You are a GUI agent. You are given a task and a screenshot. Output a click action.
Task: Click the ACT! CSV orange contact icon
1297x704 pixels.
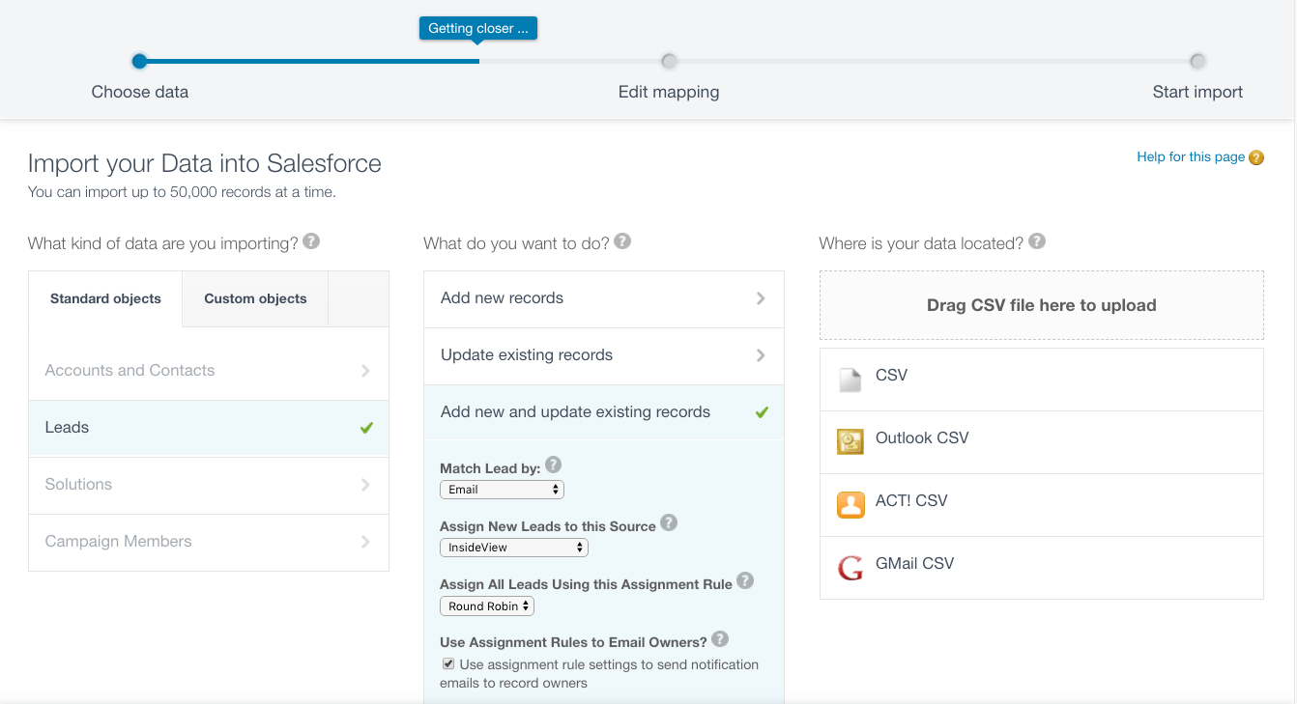tap(850, 504)
